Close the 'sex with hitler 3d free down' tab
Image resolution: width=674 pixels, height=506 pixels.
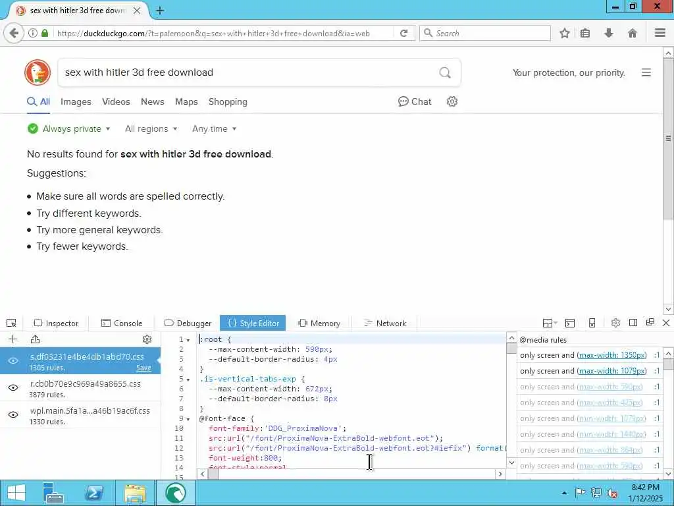coord(137,11)
